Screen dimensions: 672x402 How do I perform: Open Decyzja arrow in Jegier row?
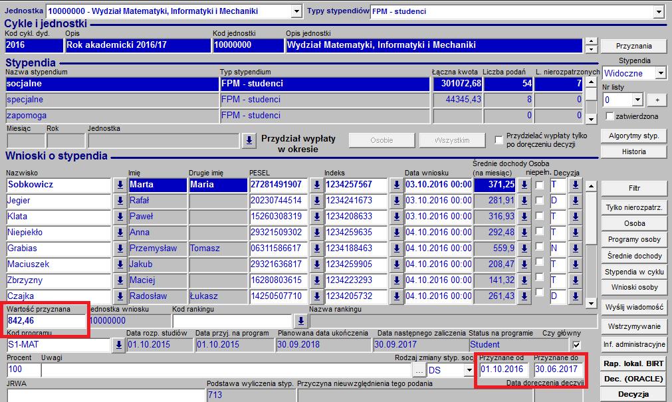575,201
